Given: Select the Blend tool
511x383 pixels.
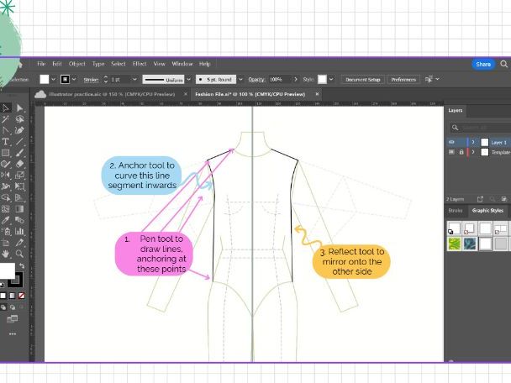Looking at the screenshot, I should click(x=19, y=220).
